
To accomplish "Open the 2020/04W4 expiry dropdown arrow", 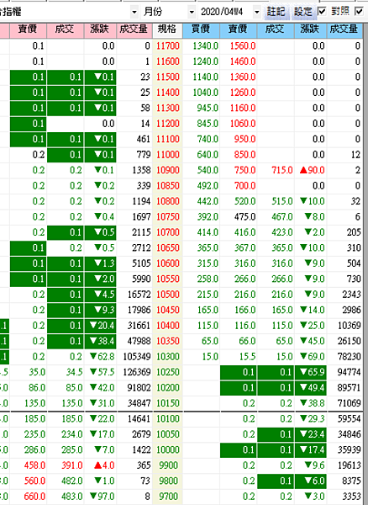I will [256, 13].
